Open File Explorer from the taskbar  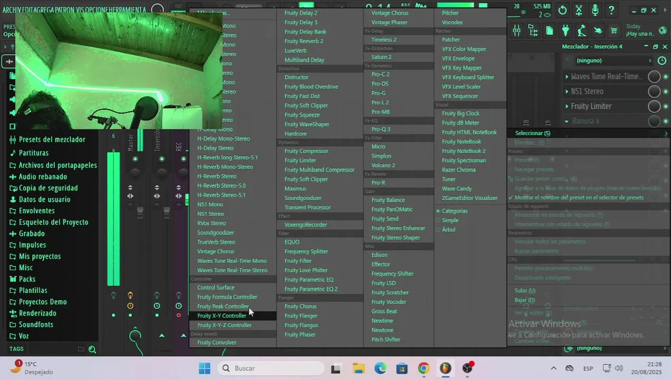coord(358,368)
